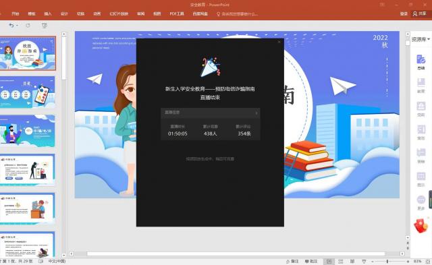Click the 登录 sign-in button

click(x=404, y=13)
